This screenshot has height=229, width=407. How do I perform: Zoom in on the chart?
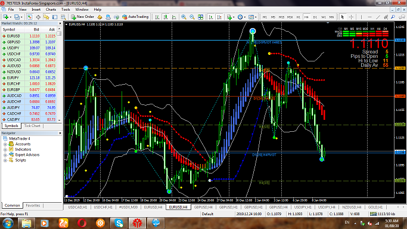coord(184,17)
